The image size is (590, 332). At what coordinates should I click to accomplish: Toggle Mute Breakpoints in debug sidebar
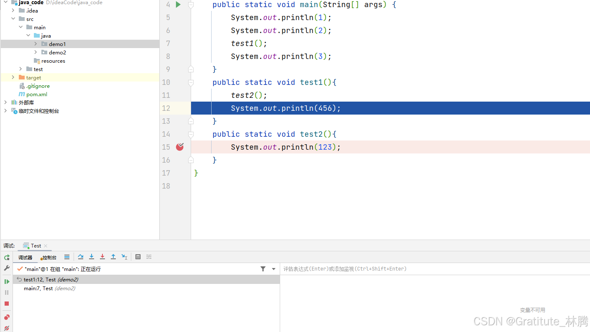click(7, 328)
